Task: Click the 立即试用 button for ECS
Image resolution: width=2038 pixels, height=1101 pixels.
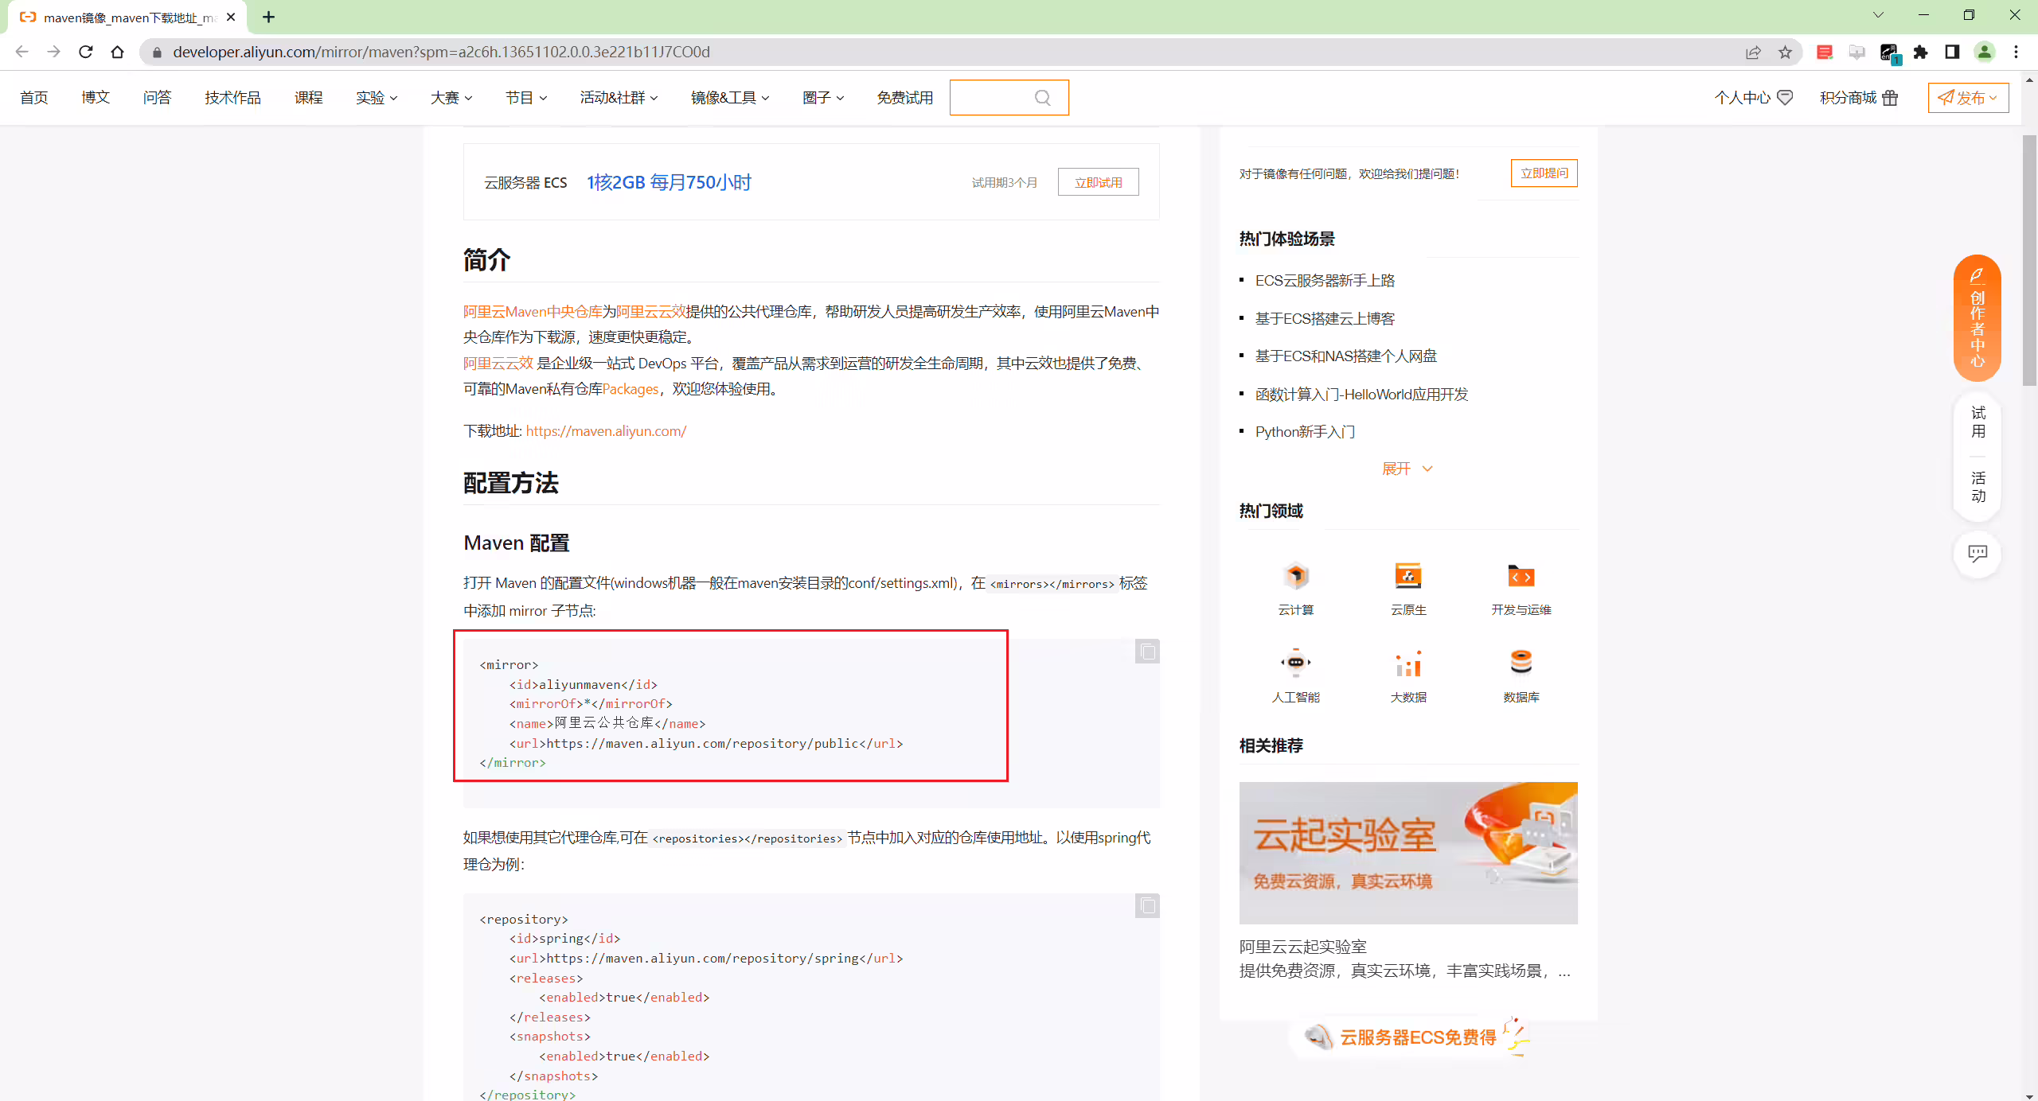Action: [1098, 182]
